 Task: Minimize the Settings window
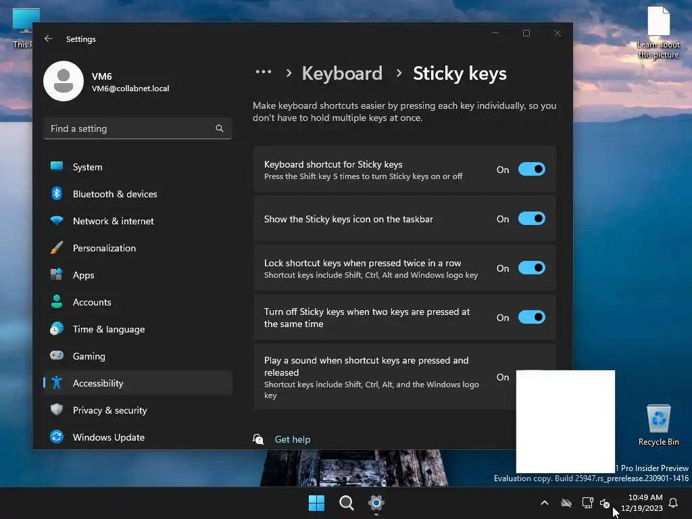(x=495, y=33)
